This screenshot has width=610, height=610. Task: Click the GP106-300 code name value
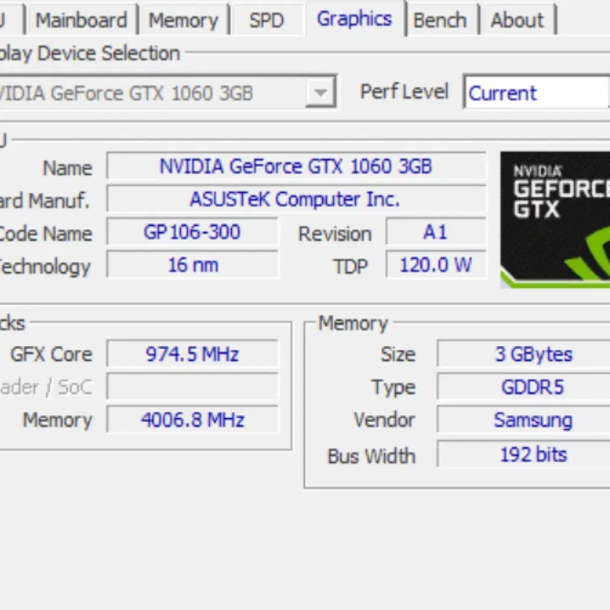click(x=192, y=232)
